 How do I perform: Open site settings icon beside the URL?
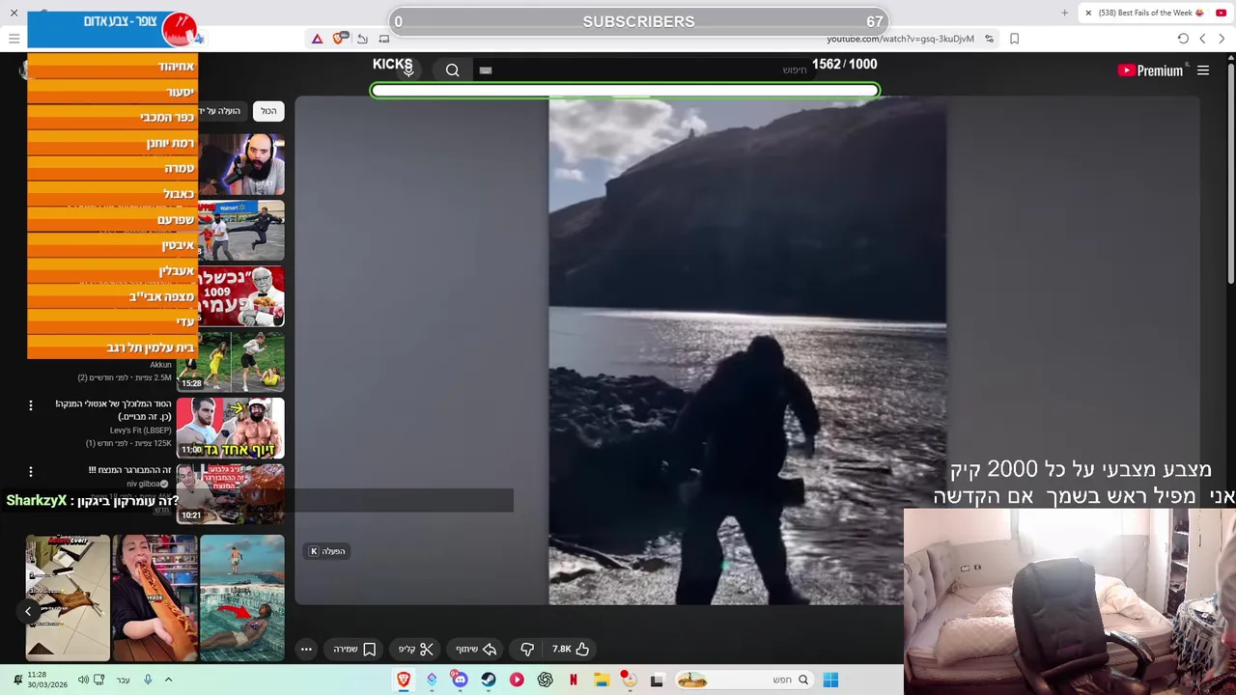click(x=989, y=39)
